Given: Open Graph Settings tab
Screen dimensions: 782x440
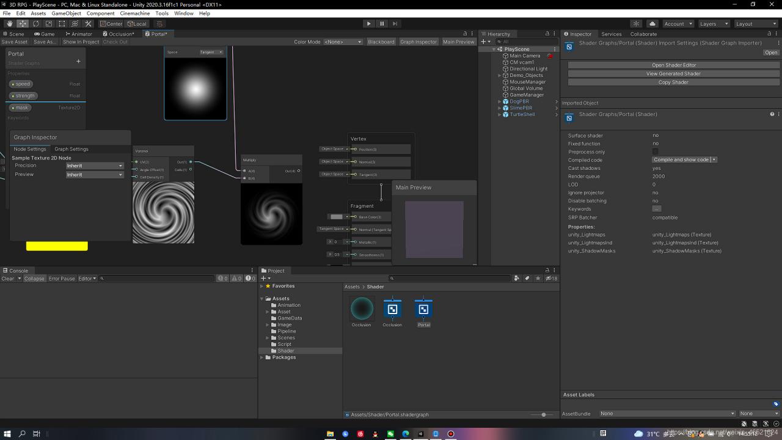Looking at the screenshot, I should [71, 149].
